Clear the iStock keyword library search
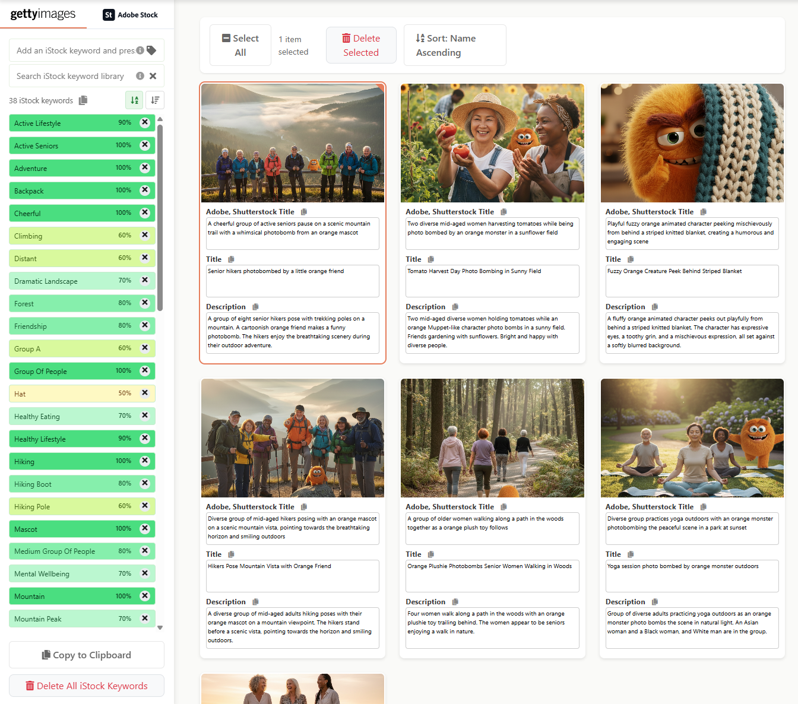This screenshot has width=798, height=704. coord(153,76)
